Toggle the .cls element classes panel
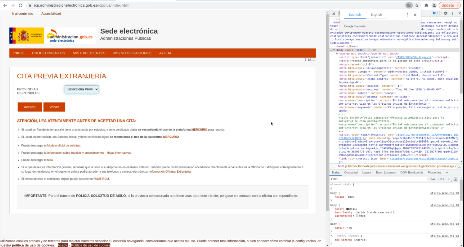464x247 pixels. point(441,179)
